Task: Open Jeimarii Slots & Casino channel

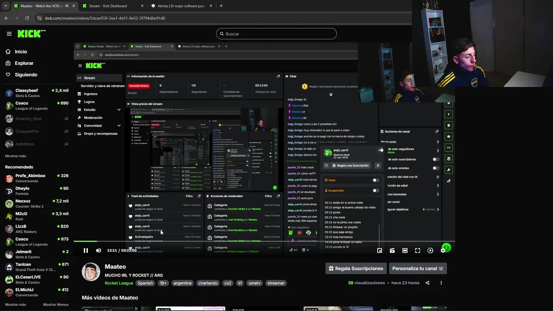Action: (37, 254)
